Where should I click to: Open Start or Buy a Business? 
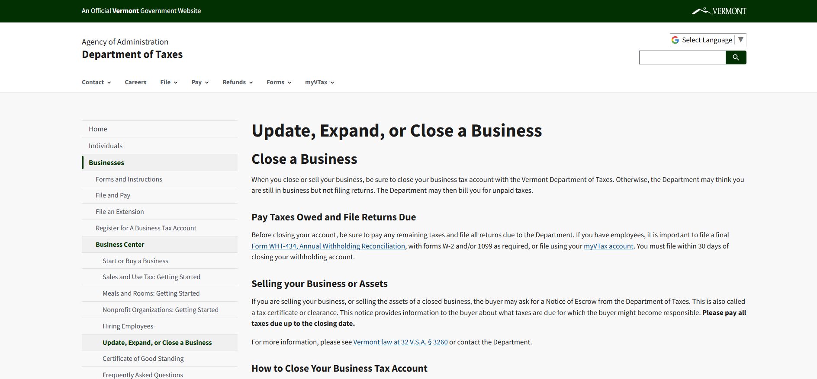pos(160,261)
